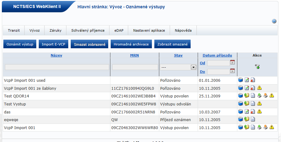Delete the 'das' row using red X icon
The height and width of the screenshot is (142, 281).
pos(252,112)
